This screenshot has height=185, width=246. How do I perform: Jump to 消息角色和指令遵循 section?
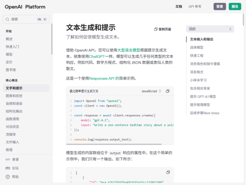pos(205,64)
